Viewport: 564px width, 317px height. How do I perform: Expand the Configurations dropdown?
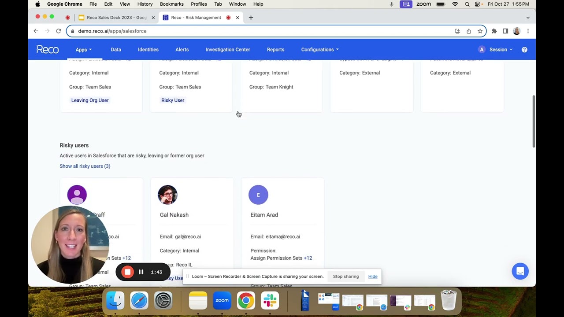point(320,50)
